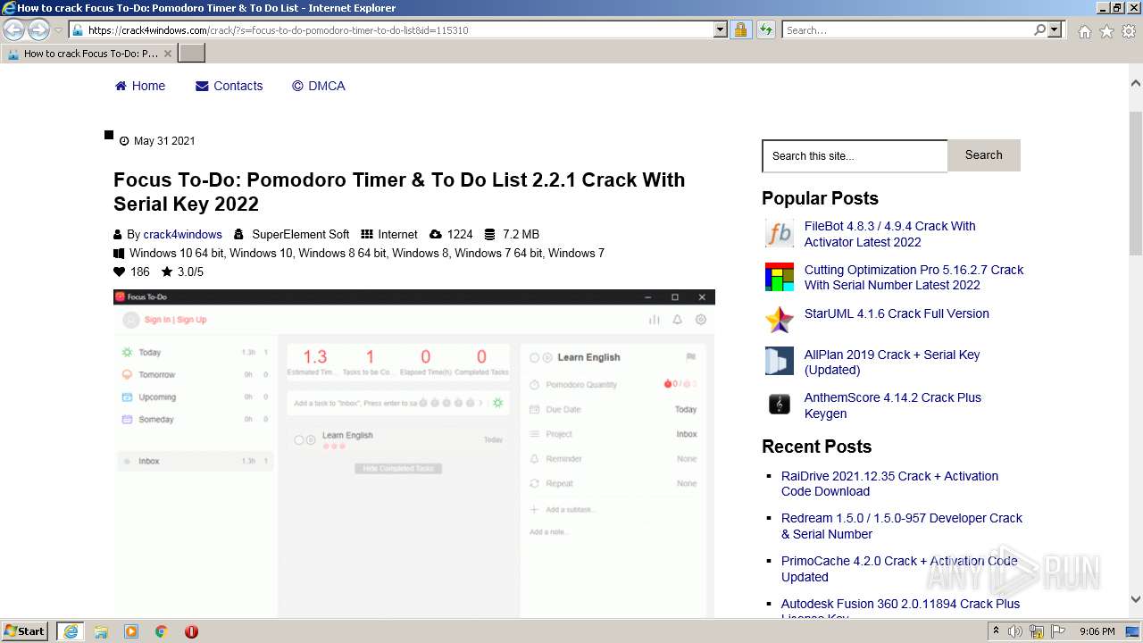The width and height of the screenshot is (1143, 643).
Task: Open the Windows Explorer folder taskbar icon
Action: tap(101, 631)
